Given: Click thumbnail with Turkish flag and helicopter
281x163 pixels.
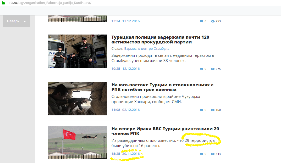Looking at the screenshot, I should [78, 143].
